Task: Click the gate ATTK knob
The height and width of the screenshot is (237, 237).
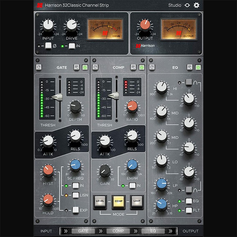Action: coord(48,141)
